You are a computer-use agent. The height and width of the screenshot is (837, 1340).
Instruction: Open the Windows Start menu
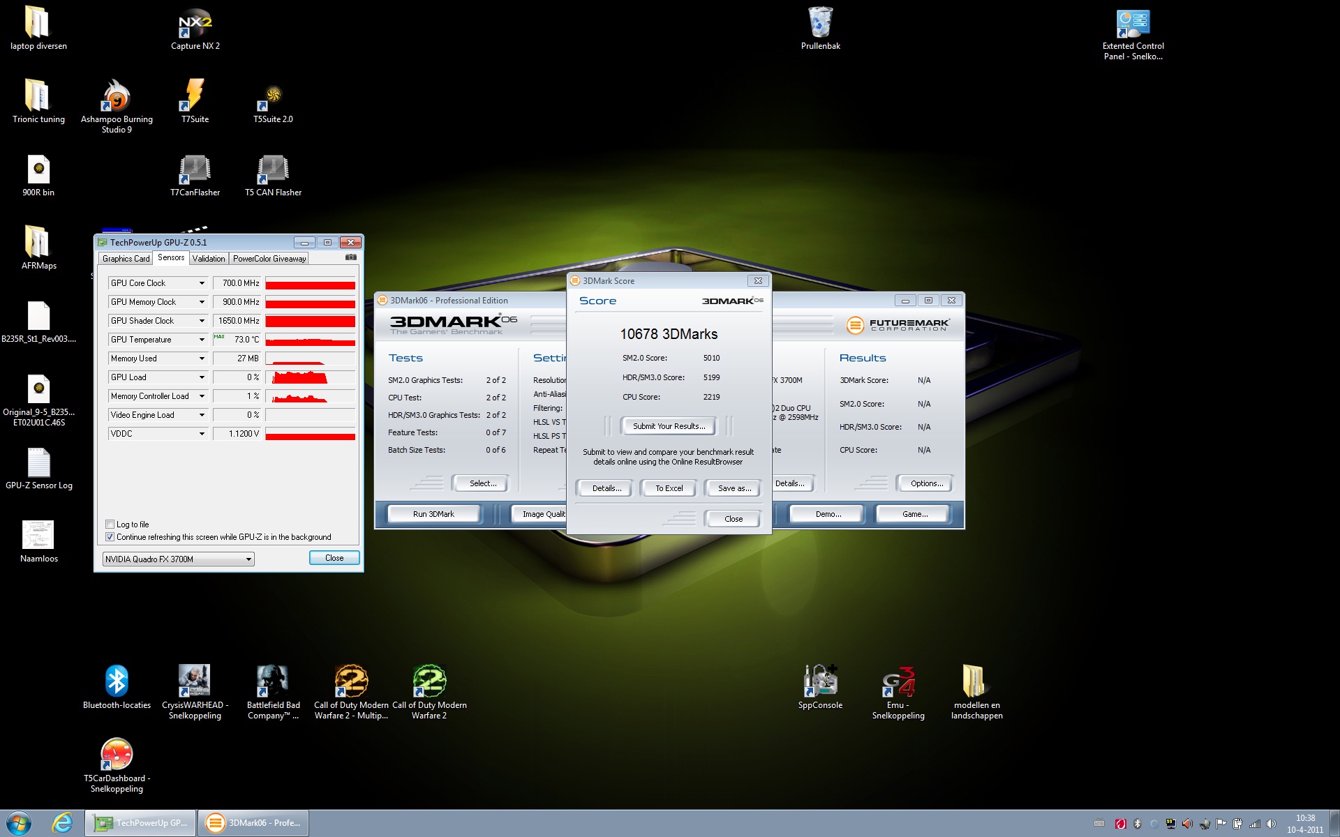point(19,823)
